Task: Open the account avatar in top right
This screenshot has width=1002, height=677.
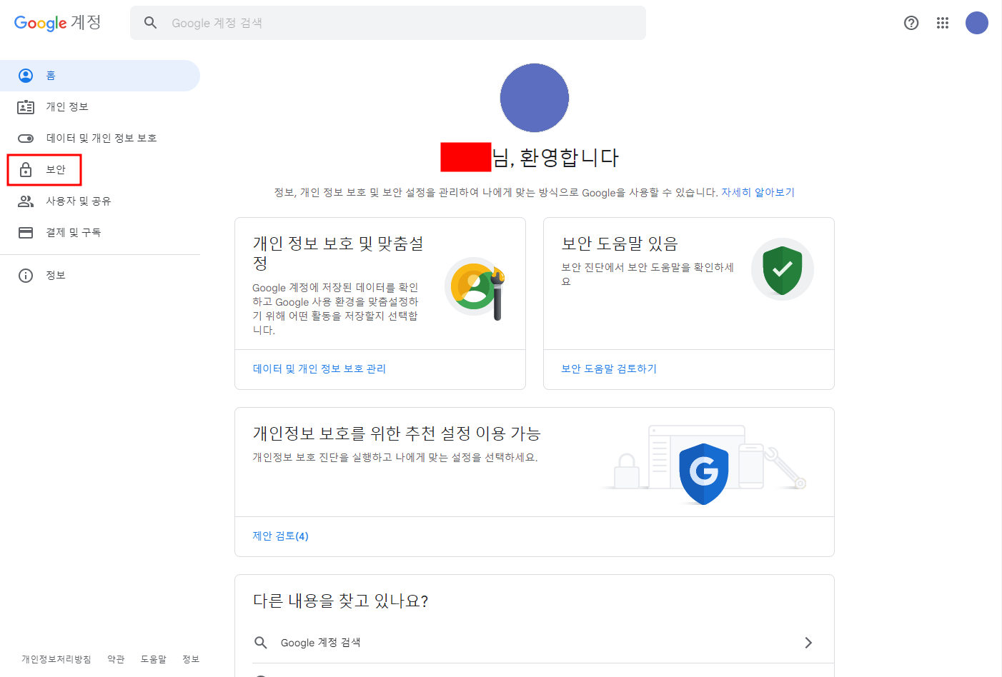Action: coord(977,23)
